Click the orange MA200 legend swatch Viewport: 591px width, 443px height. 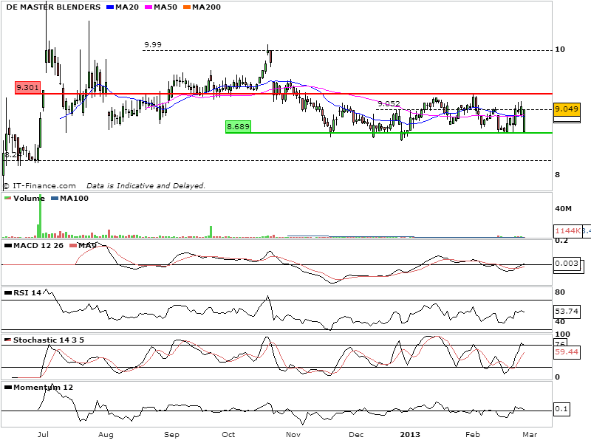(187, 7)
